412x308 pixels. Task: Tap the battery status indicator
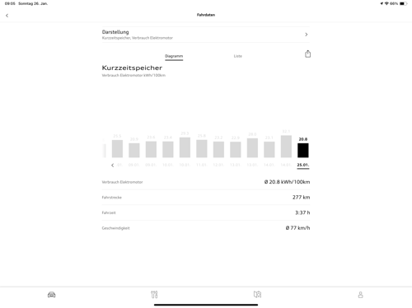click(x=403, y=3)
